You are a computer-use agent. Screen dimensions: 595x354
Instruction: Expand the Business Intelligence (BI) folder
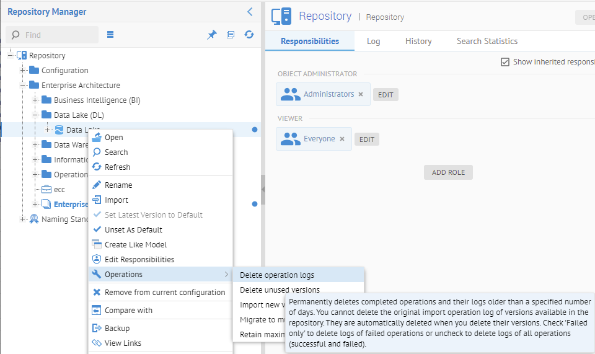35,100
